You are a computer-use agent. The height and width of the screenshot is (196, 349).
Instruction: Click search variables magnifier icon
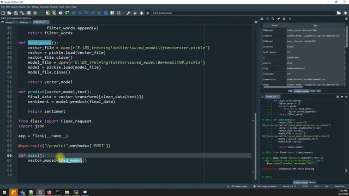coord(284,19)
